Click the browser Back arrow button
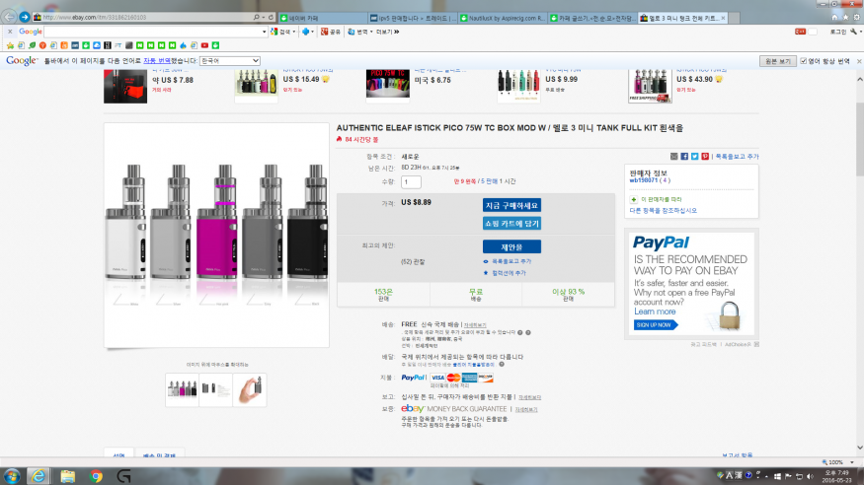Image resolution: width=864 pixels, height=485 pixels. [9, 17]
